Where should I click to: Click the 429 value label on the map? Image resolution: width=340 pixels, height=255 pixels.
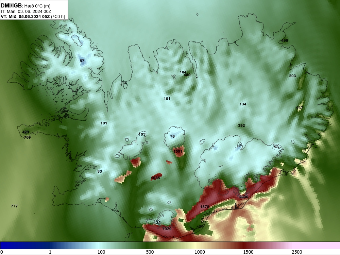coord(26,132)
